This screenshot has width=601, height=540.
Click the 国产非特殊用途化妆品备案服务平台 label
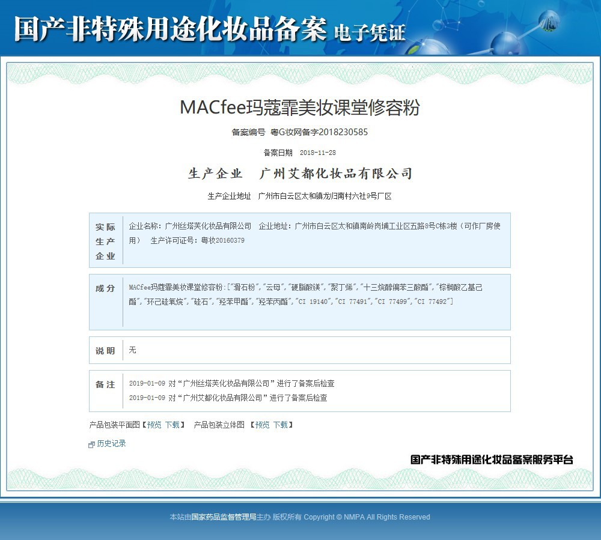pos(492,460)
